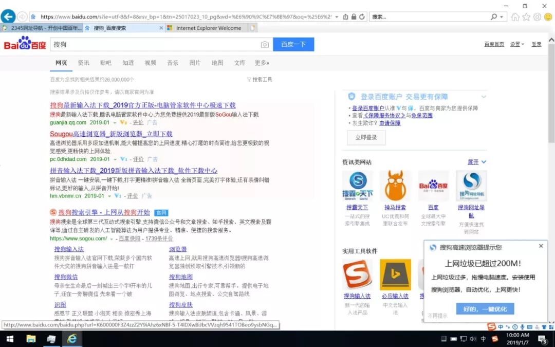Activate the microphone voice input icon
555x347 pixels.
[522, 327]
